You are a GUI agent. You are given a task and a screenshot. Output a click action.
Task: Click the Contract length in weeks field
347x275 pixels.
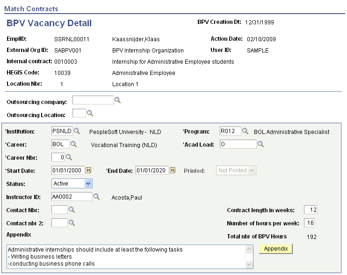click(x=311, y=209)
